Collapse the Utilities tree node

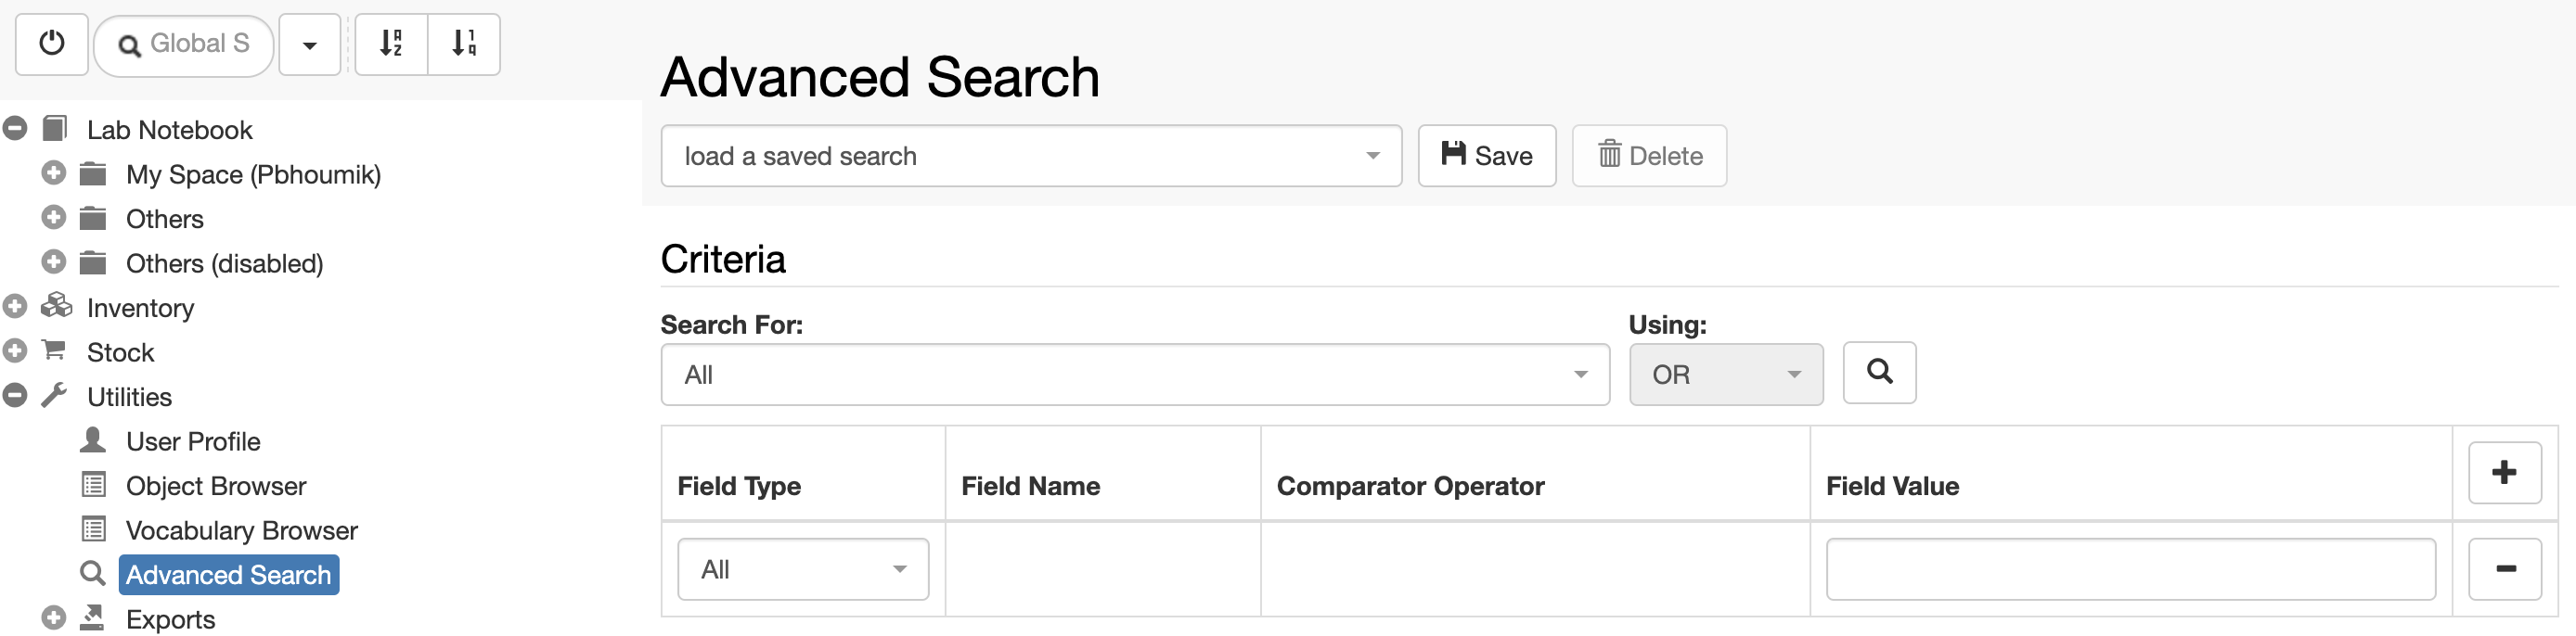coord(15,397)
